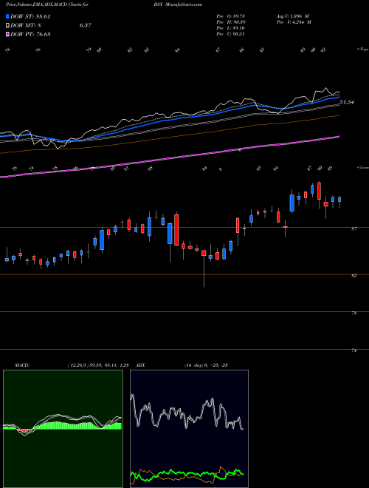
Task: Click the blue DOW ST legend swatch
Action: (7, 16)
